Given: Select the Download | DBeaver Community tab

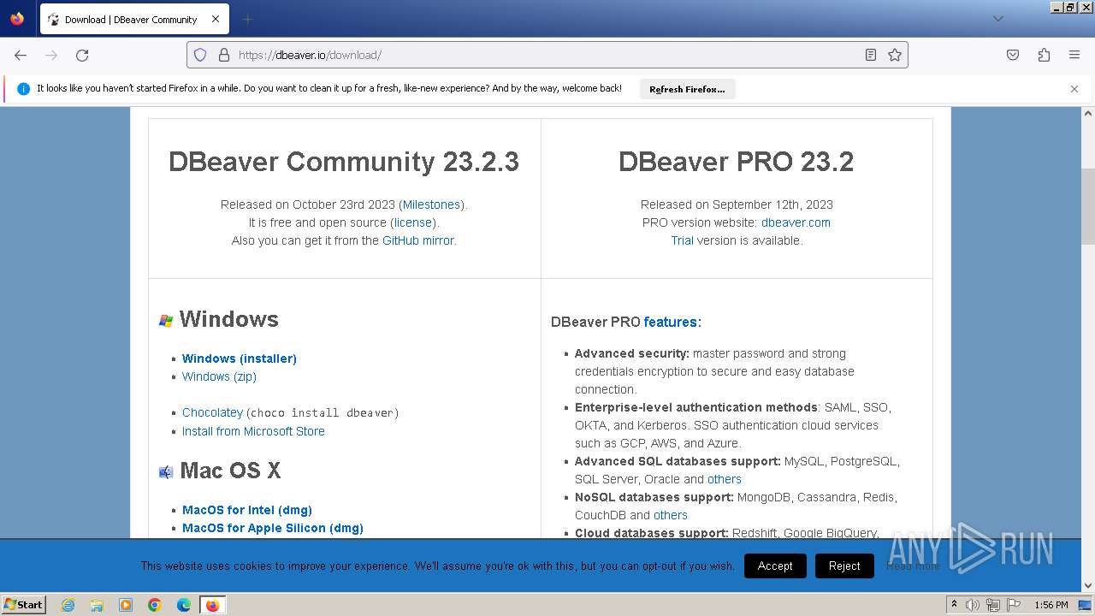Looking at the screenshot, I should point(133,19).
